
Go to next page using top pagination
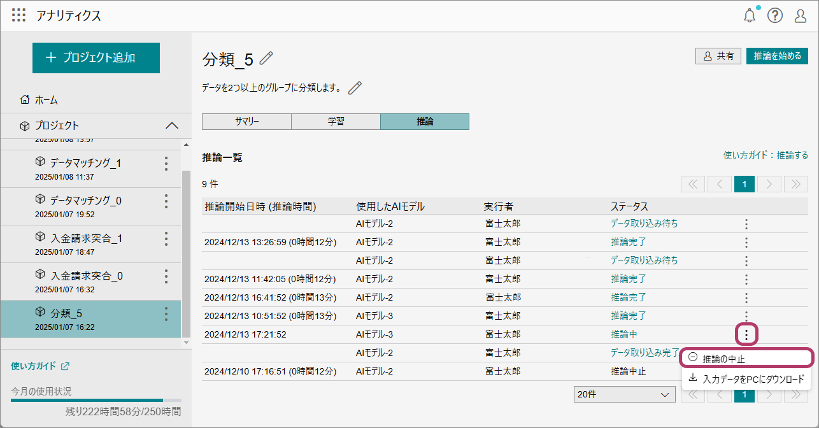pos(769,184)
